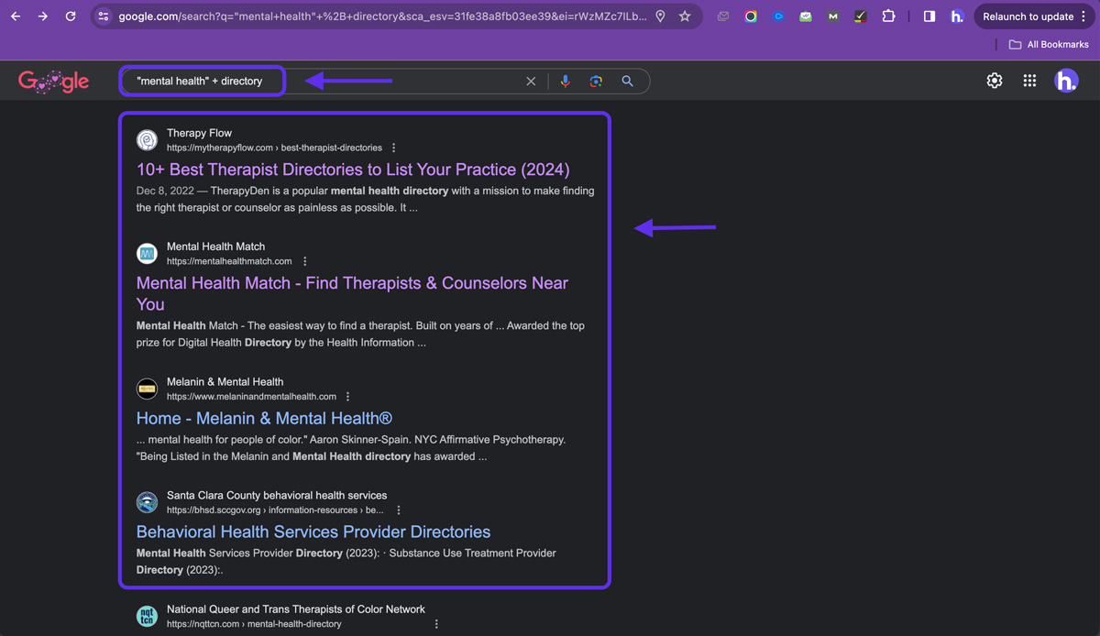Click the Google logo
Viewport: 1100px width, 636px height.
pyautogui.click(x=54, y=81)
